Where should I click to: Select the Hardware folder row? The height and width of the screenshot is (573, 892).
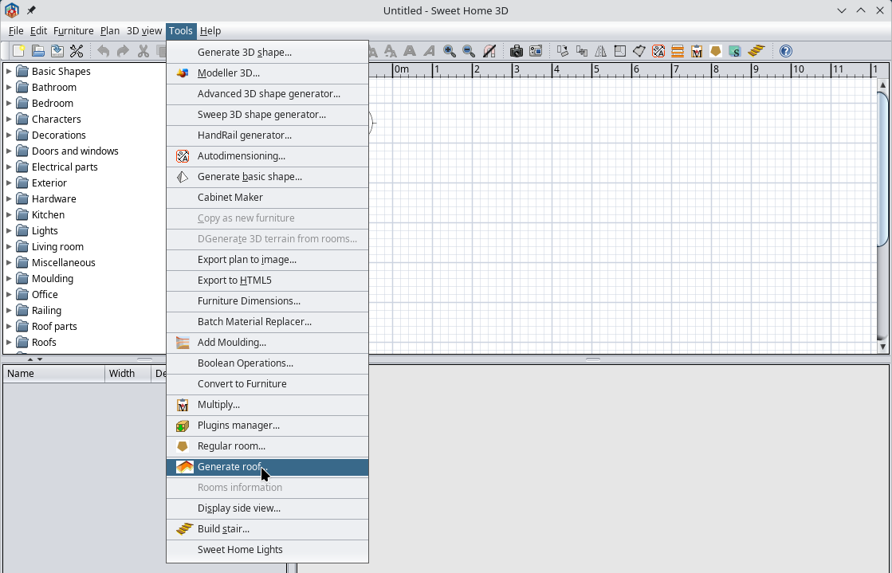click(x=46, y=198)
